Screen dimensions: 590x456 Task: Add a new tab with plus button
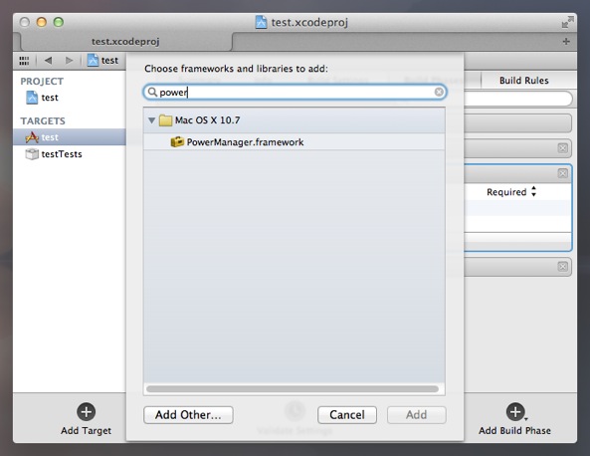[x=566, y=42]
